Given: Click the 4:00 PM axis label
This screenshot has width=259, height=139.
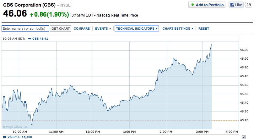Looking at the screenshot, I should tap(232, 132).
